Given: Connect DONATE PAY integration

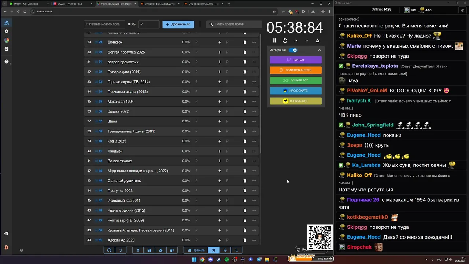Looking at the screenshot, I should (296, 80).
